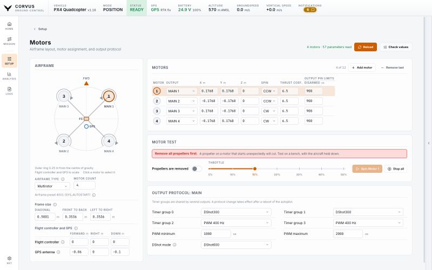Open the Airframe type Multirotor dropdown
The height and width of the screenshot is (270, 432).
52,186
